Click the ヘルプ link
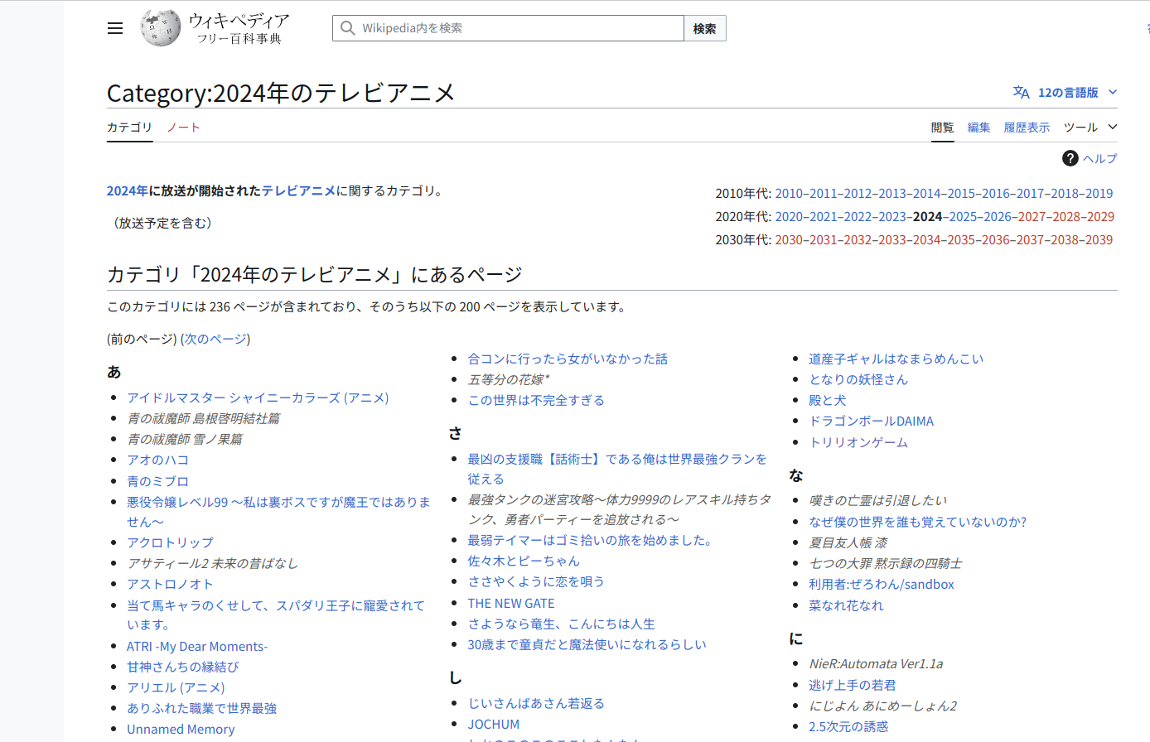Viewport: 1150px width, 742px height. pos(1100,158)
